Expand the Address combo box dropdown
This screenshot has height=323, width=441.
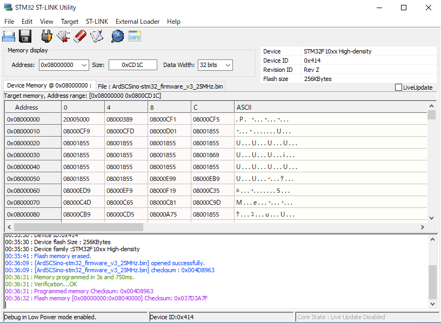pyautogui.click(x=84, y=65)
